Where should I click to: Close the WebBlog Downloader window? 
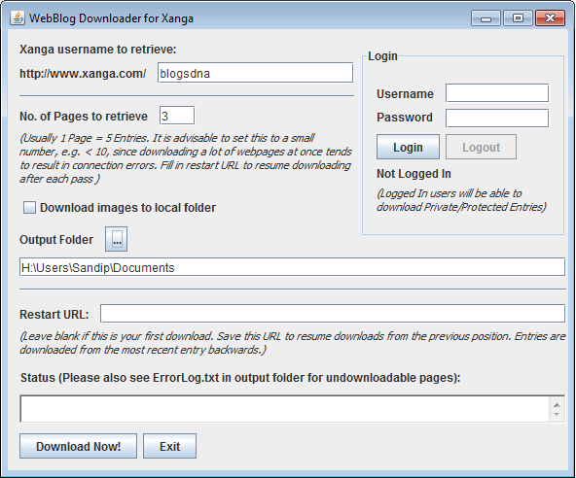click(x=550, y=18)
